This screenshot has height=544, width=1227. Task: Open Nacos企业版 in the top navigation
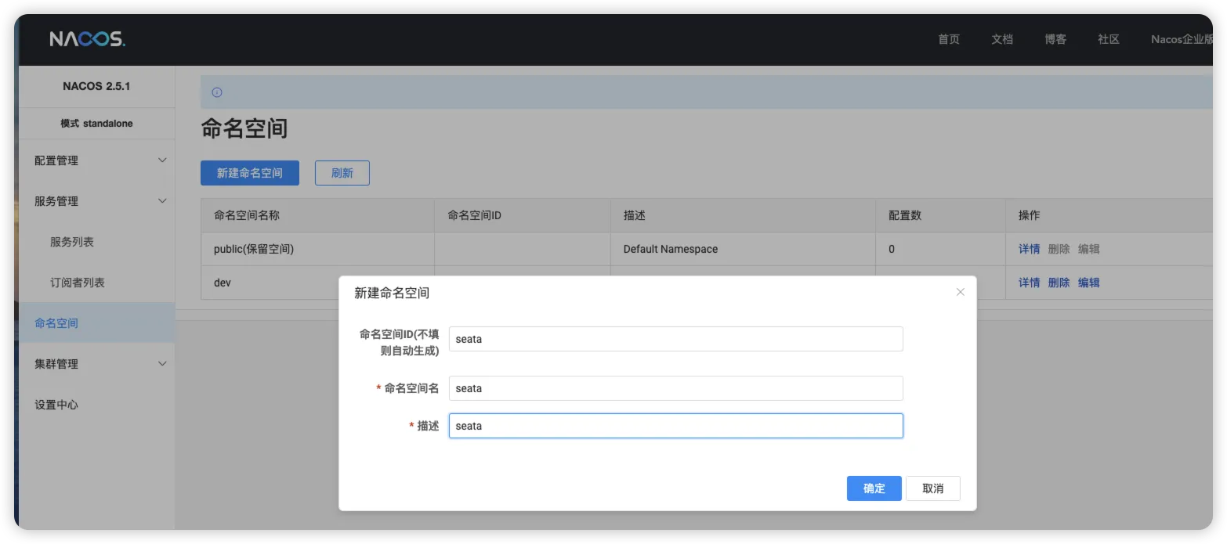pyautogui.click(x=1182, y=39)
